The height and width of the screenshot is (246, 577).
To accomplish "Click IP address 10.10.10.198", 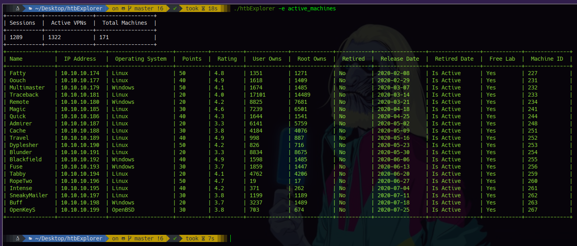I will (80, 202).
